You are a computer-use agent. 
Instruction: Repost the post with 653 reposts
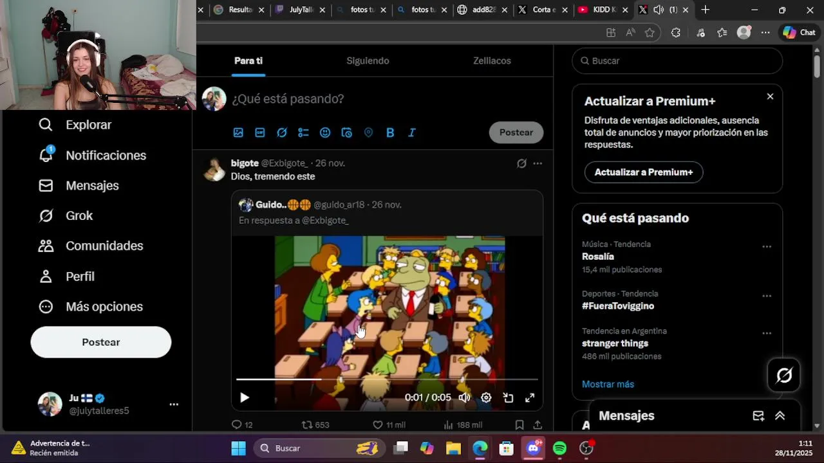click(x=315, y=425)
